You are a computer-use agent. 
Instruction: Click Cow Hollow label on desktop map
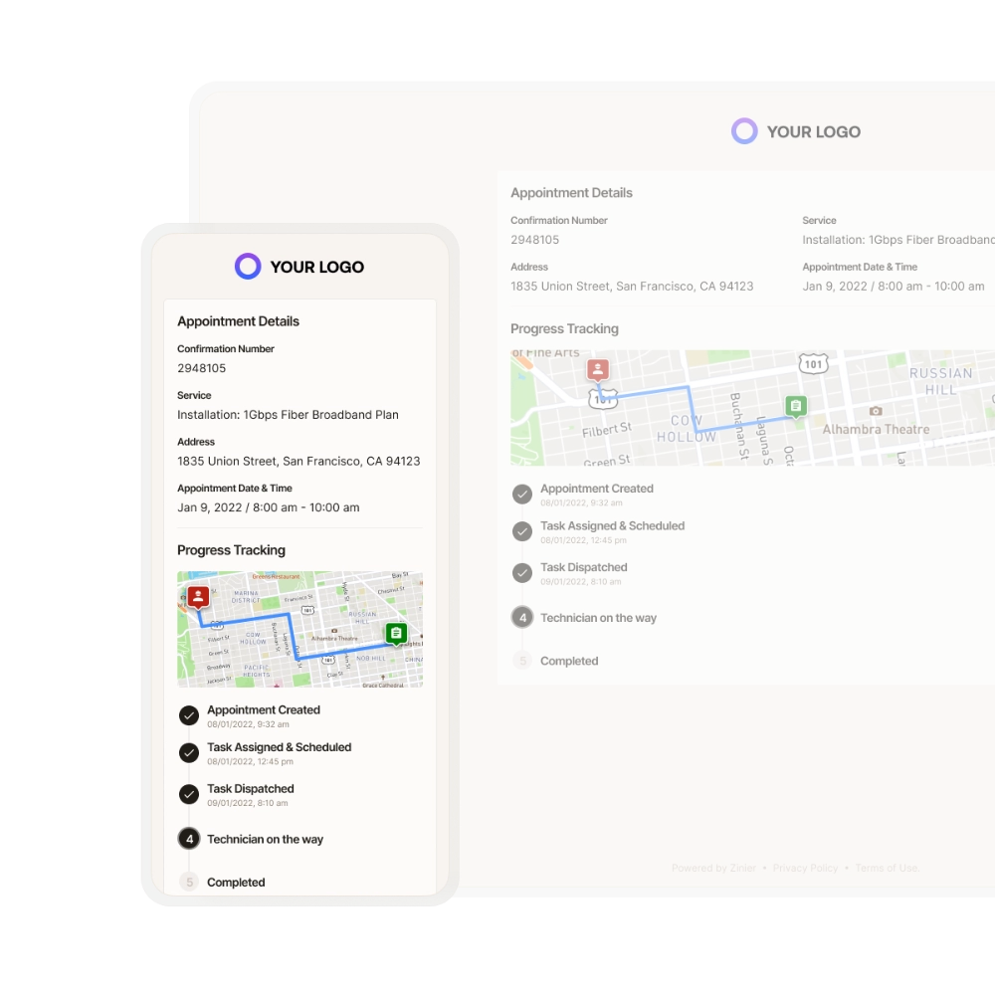pyautogui.click(x=687, y=429)
